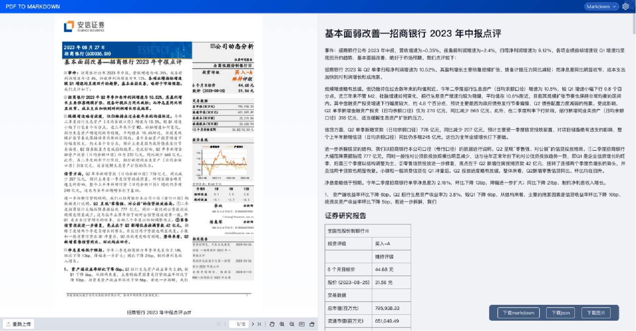Screen dimensions: 636x331
Task: Open the Markdown format dropdown
Action: click(601, 6)
